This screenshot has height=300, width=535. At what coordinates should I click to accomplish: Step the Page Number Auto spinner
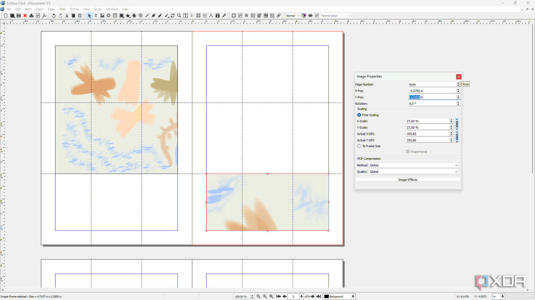coord(458,84)
